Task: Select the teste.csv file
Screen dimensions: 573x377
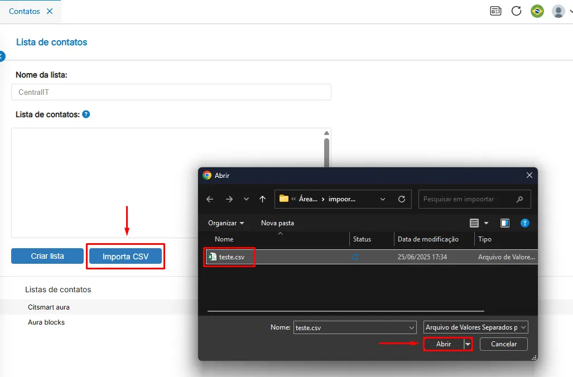Action: (232, 257)
